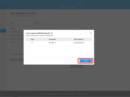Open the GNU GPL footer link
130x97 pixels.
(80, 94)
